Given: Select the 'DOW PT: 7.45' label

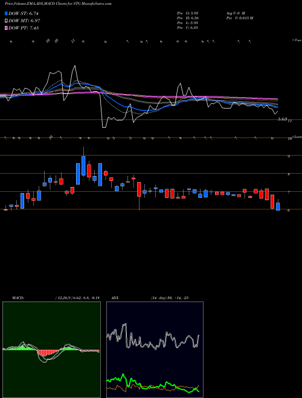Looking at the screenshot, I should click(x=24, y=28).
